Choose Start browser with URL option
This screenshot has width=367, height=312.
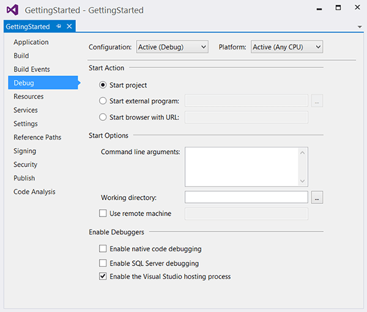tap(103, 117)
